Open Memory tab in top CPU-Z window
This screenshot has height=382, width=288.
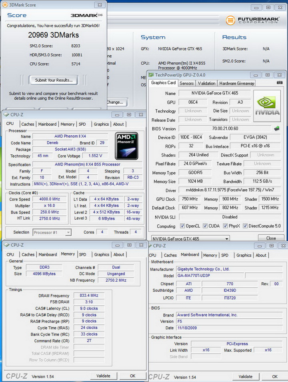tap(68, 124)
